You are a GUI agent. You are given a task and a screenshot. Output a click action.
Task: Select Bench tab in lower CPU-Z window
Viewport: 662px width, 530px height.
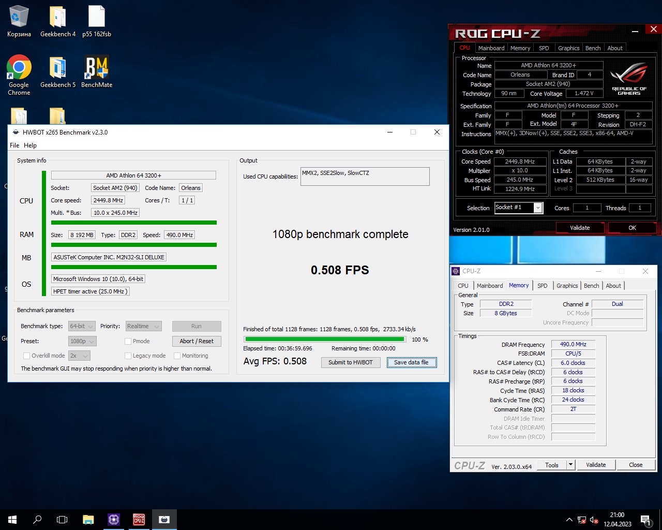tap(591, 286)
